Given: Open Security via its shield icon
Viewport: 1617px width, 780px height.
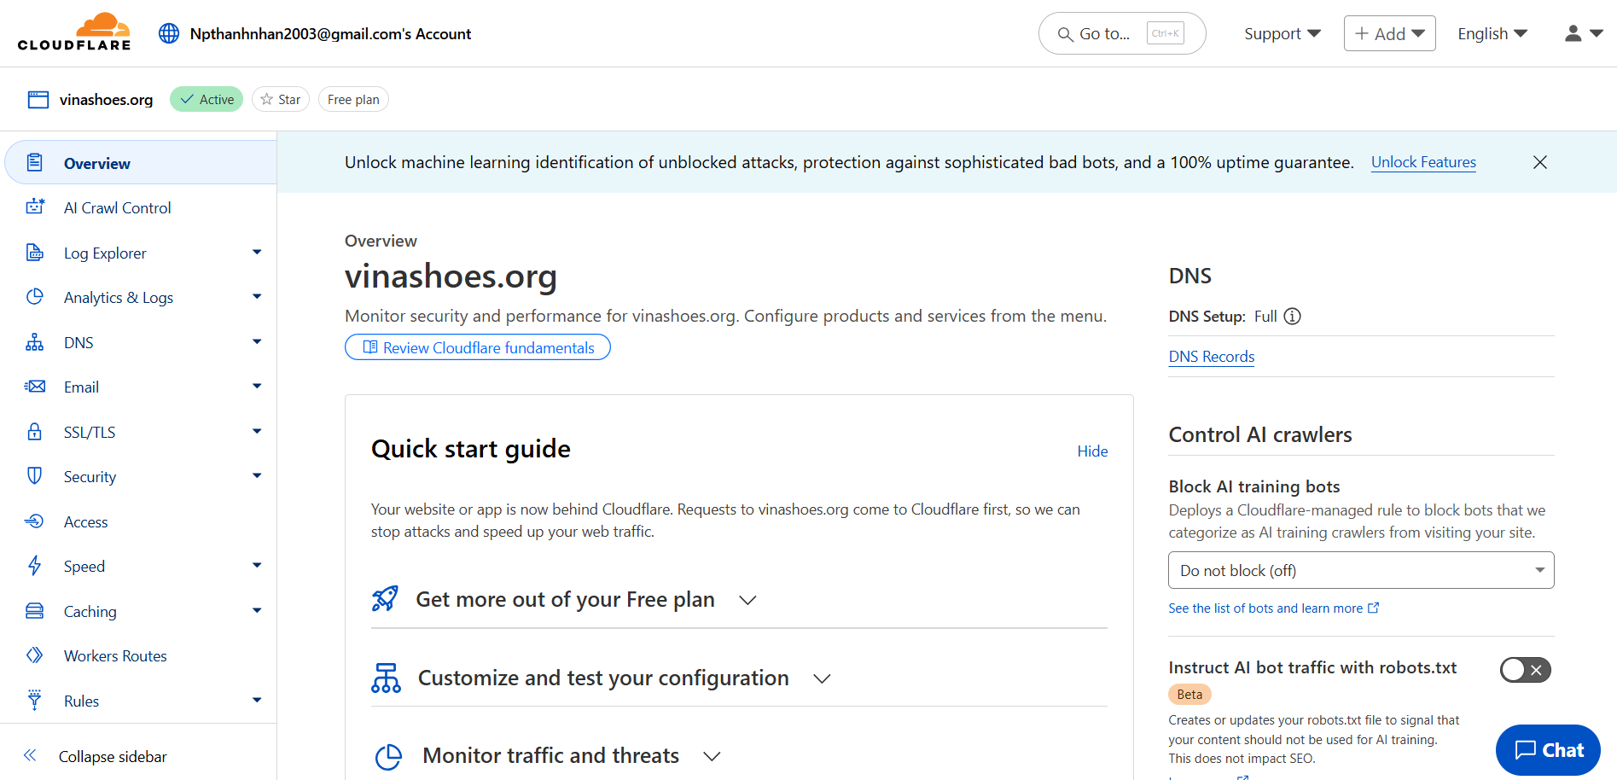Looking at the screenshot, I should point(34,476).
